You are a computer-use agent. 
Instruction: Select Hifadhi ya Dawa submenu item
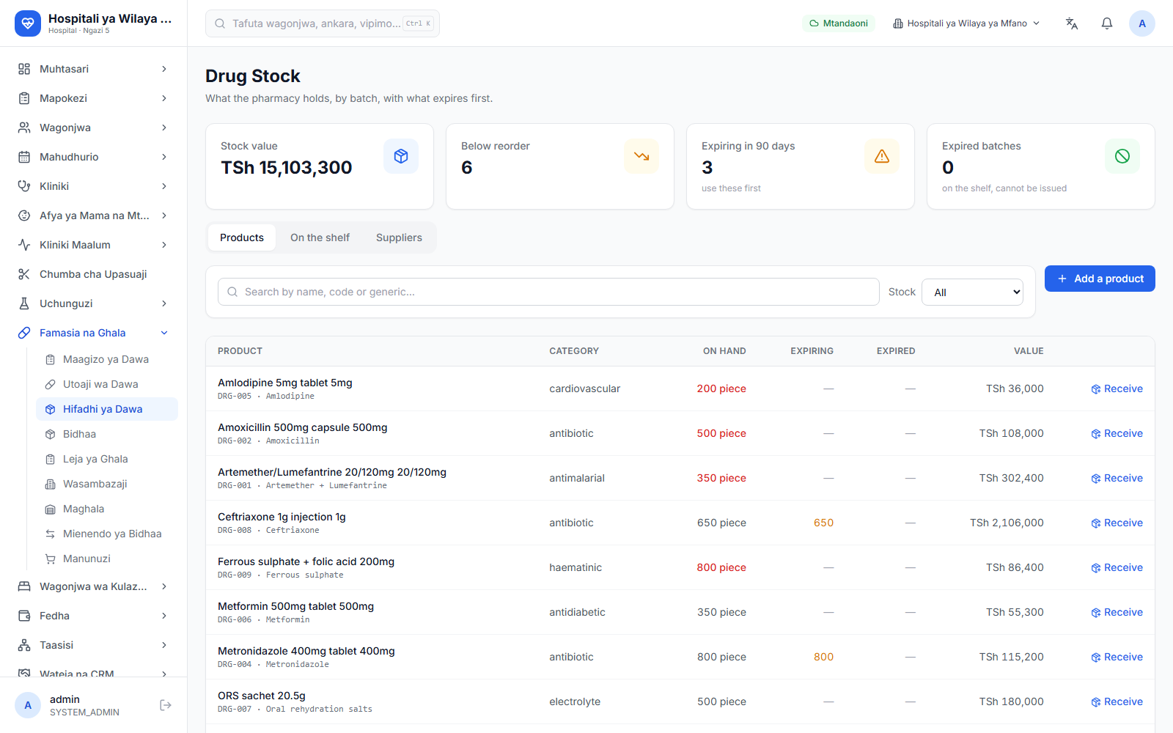point(107,409)
